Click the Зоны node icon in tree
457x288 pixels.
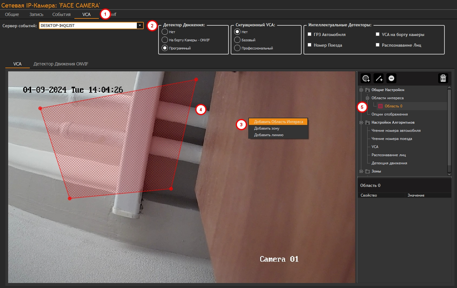(367, 171)
